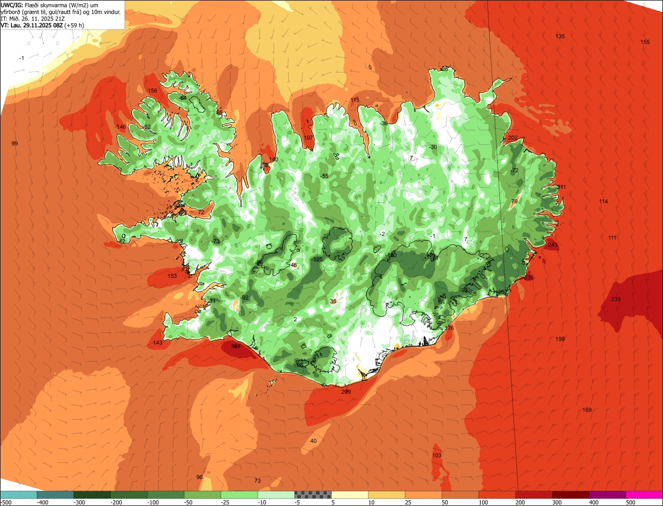
Task: Select the ocean value '199' to the southeast
Action: 560,339
